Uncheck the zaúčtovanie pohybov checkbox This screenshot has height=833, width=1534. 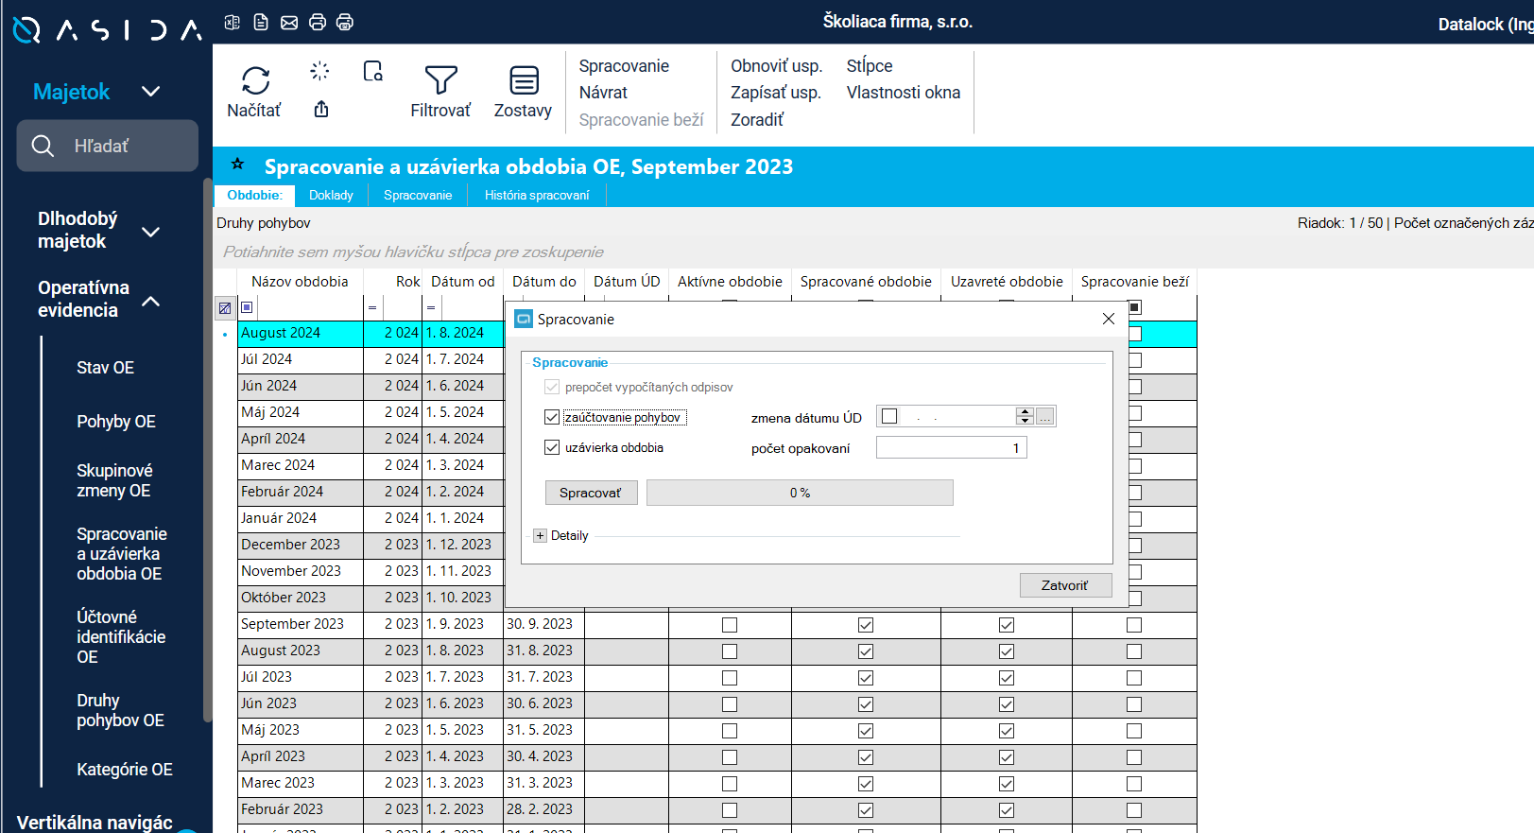pos(552,417)
